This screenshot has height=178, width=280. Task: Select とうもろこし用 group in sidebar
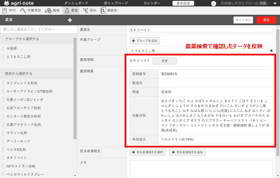18,57
